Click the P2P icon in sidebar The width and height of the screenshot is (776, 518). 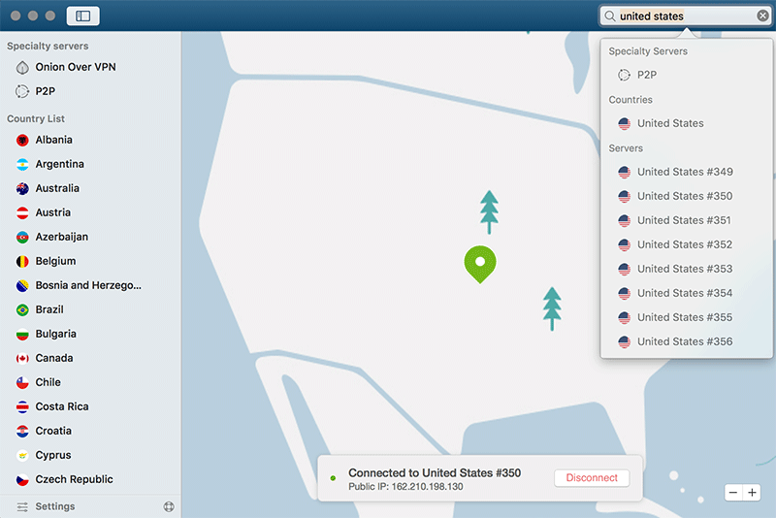click(22, 91)
